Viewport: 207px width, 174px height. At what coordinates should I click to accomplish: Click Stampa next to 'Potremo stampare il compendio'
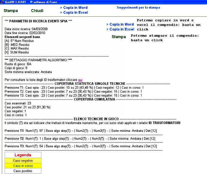point(119,37)
